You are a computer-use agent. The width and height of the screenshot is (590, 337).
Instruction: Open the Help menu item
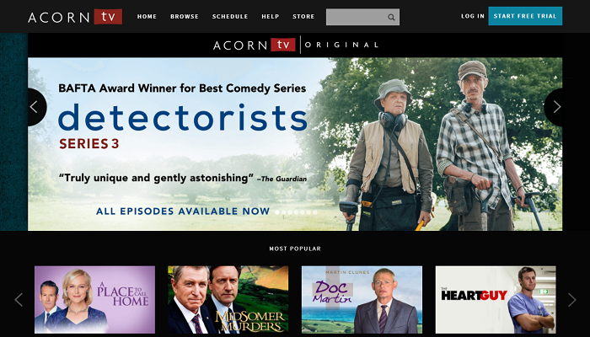point(271,17)
